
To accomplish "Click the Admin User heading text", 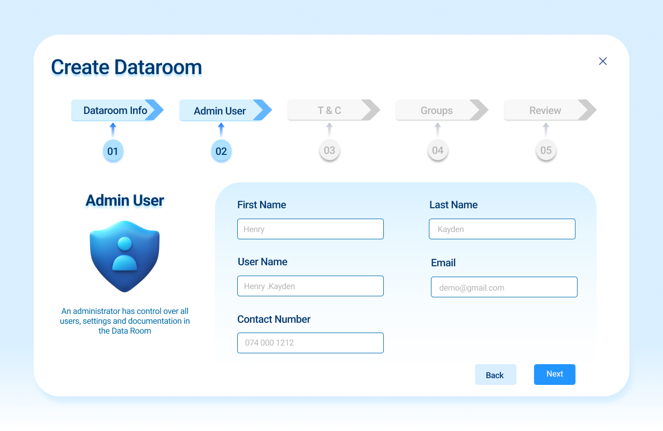I will (125, 200).
